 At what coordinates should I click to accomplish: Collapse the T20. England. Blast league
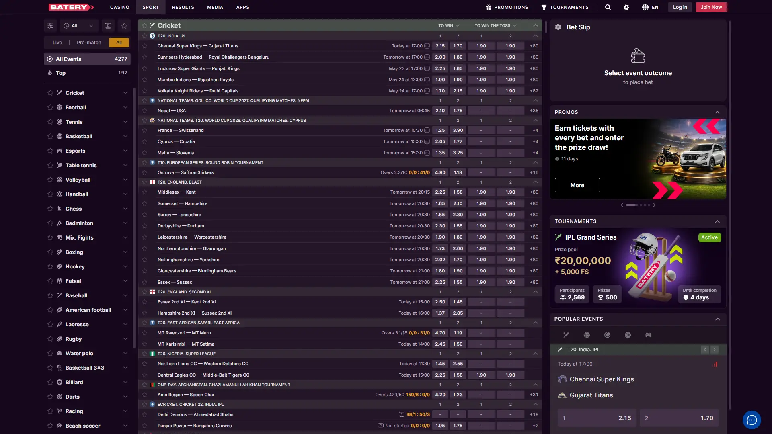point(535,182)
